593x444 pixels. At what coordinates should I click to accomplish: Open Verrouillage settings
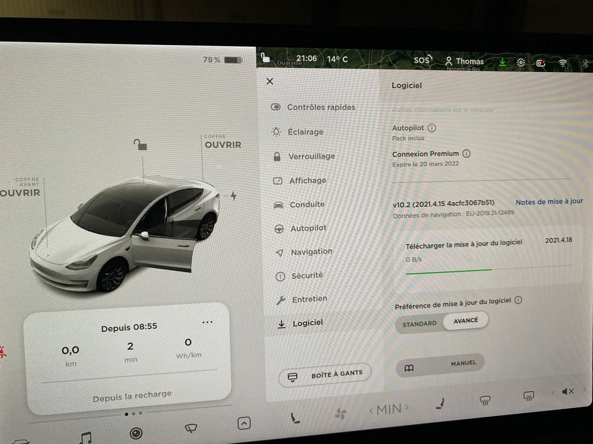(303, 157)
